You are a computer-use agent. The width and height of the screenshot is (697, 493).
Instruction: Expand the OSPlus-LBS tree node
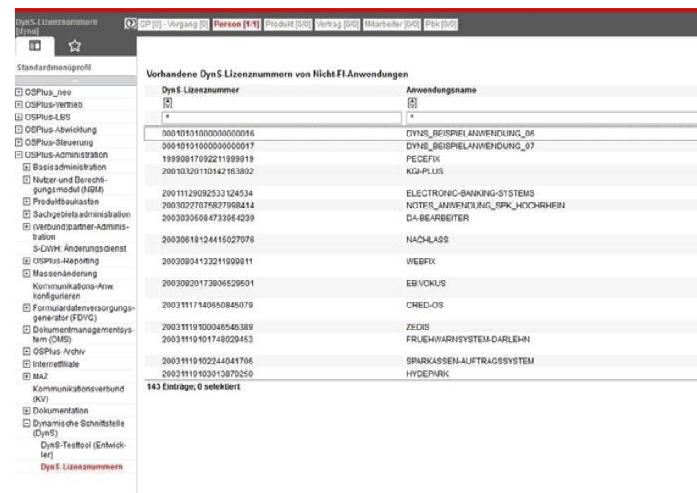(x=19, y=117)
